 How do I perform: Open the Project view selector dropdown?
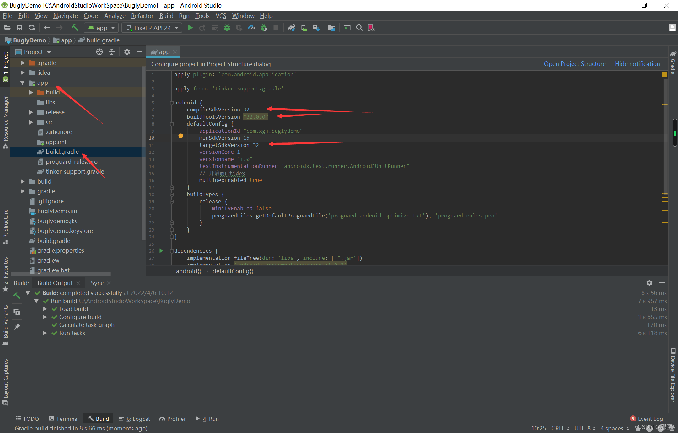[34, 52]
